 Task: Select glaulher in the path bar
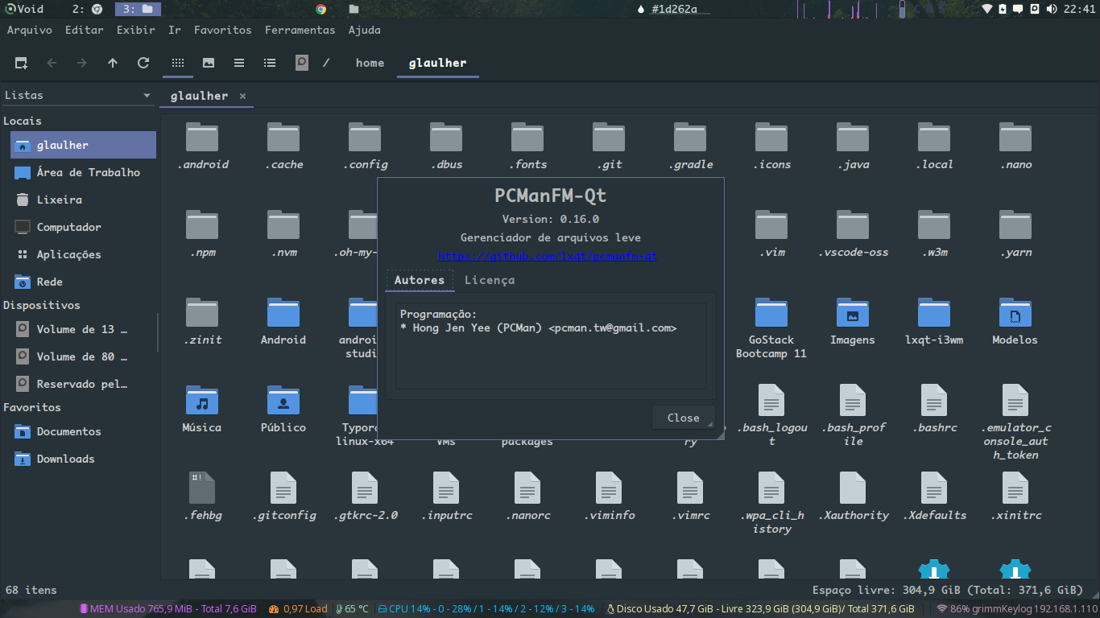(437, 63)
